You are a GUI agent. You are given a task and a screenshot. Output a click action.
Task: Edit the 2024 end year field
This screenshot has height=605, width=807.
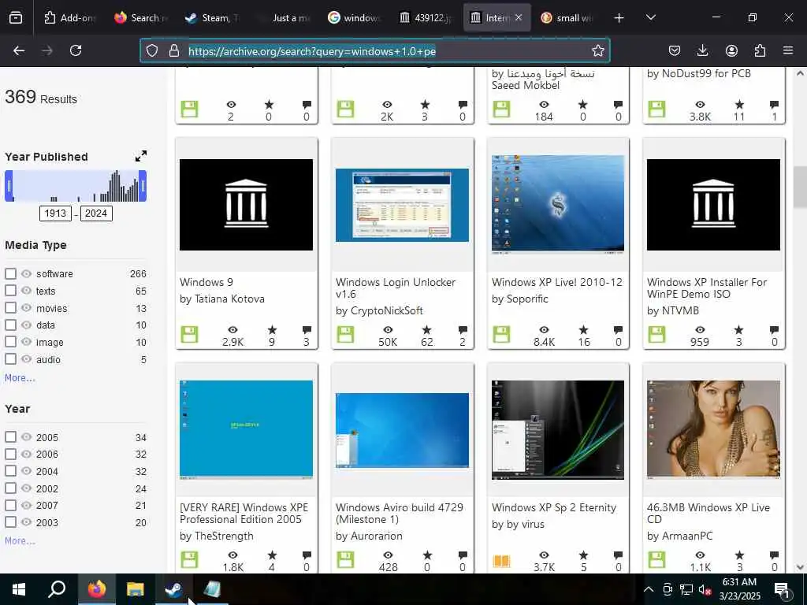coord(95,213)
